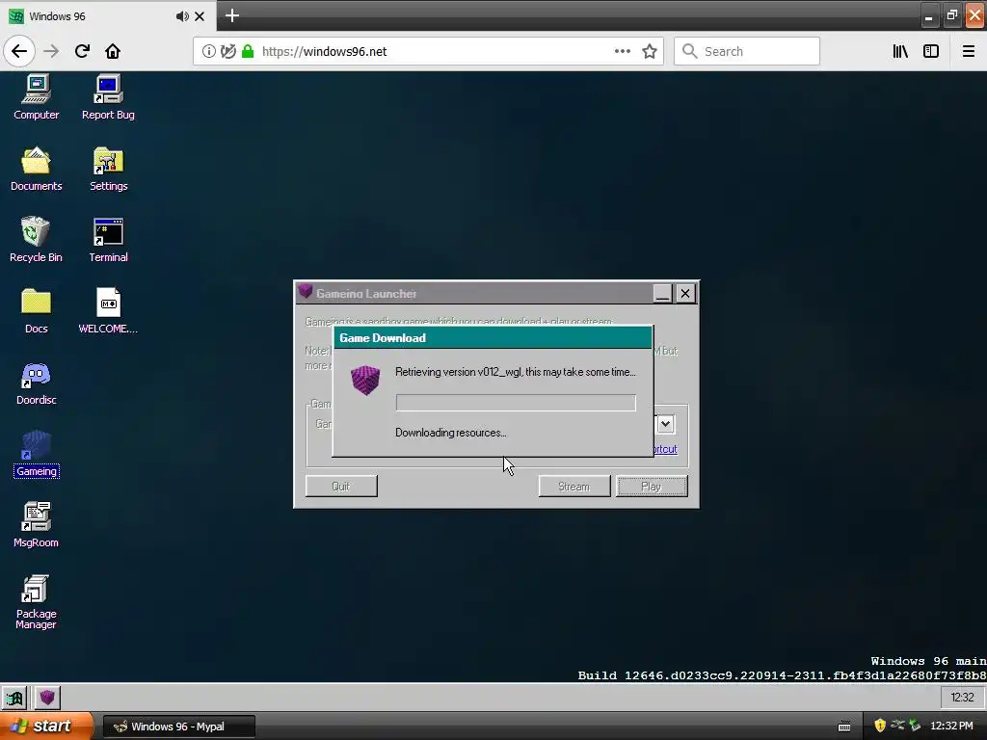987x740 pixels.
Task: Open the Documents folder icon
Action: (36, 169)
